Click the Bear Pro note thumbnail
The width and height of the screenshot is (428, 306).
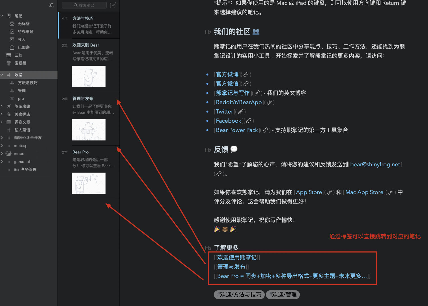coord(89,183)
